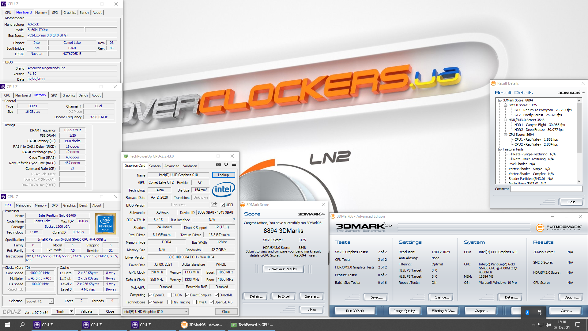Open the Windows Start menu
This screenshot has width=588, height=331.
click(x=7, y=325)
